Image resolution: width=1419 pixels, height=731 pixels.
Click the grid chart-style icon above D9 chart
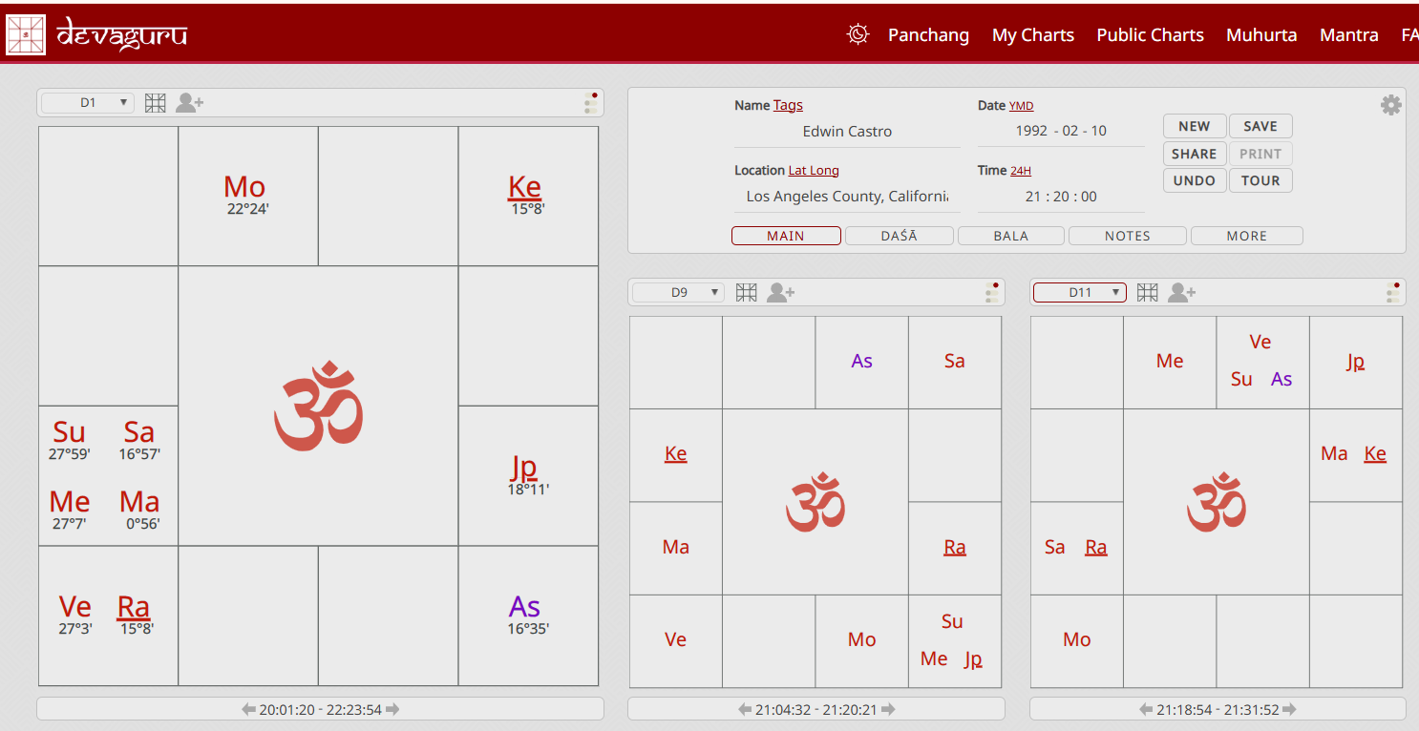[x=747, y=292]
